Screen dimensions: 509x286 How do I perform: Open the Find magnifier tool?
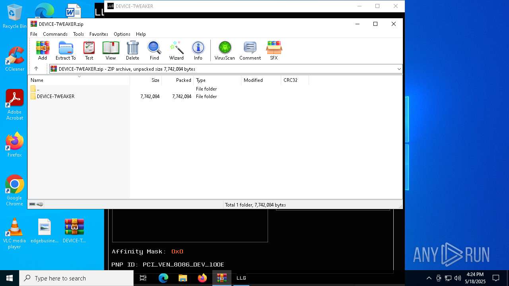click(154, 51)
